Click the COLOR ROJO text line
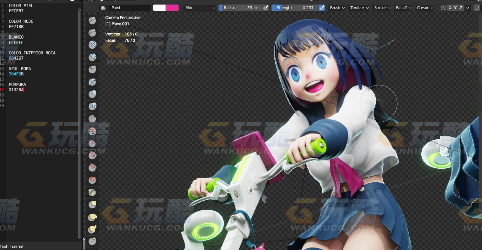The height and width of the screenshot is (250, 482). tap(21, 21)
